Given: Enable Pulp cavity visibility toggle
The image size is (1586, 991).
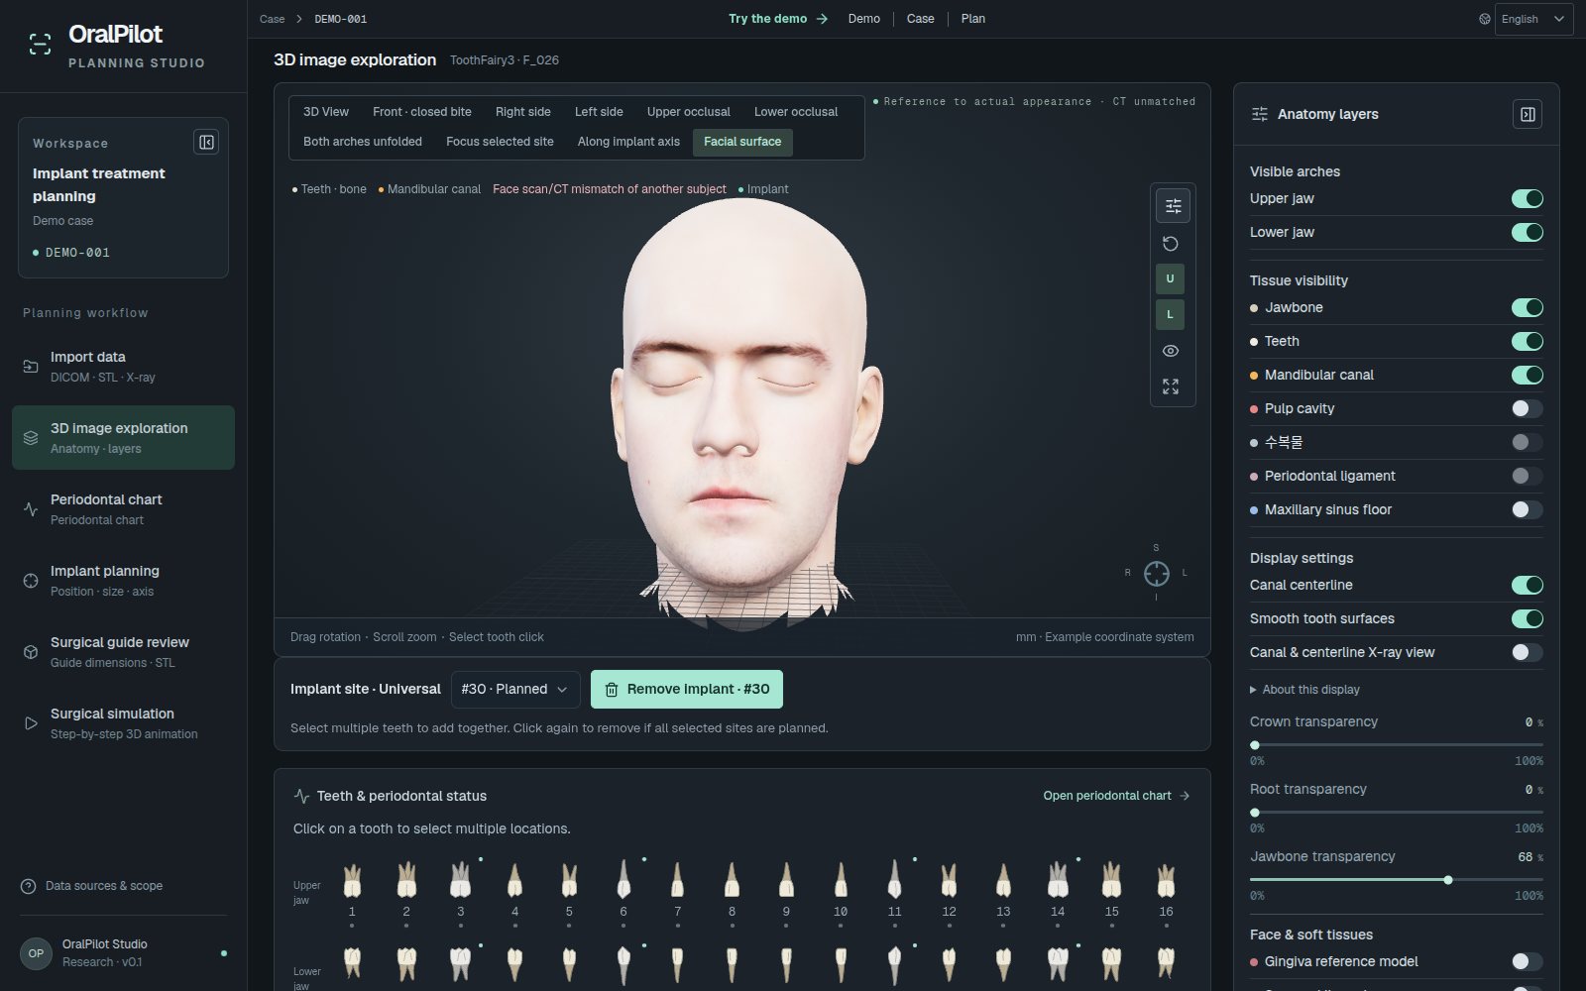Looking at the screenshot, I should pyautogui.click(x=1527, y=408).
